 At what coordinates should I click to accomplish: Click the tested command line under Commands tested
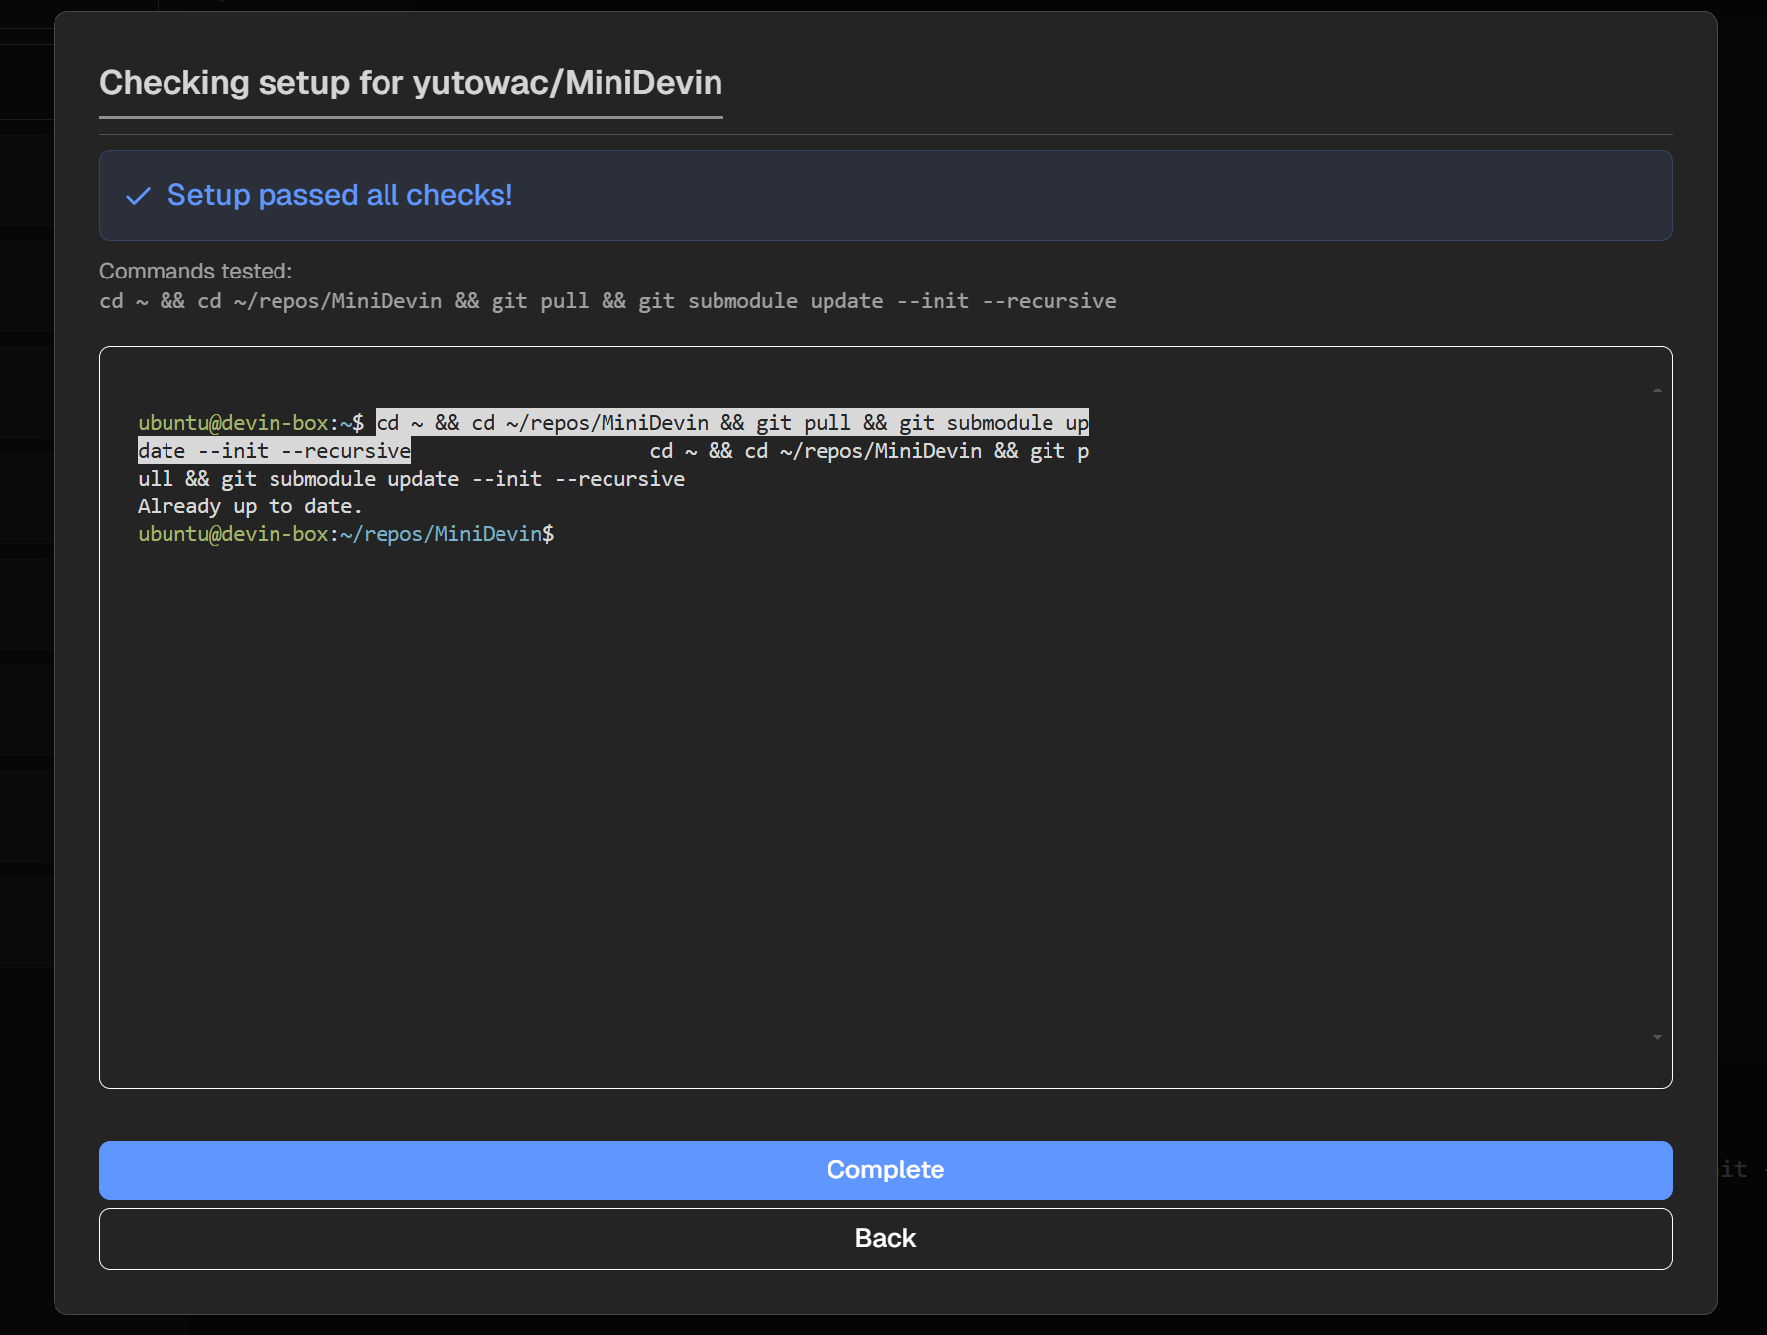tap(607, 301)
